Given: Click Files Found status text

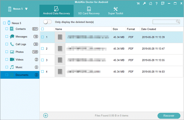Looking at the screenshot, I should click(112, 116).
